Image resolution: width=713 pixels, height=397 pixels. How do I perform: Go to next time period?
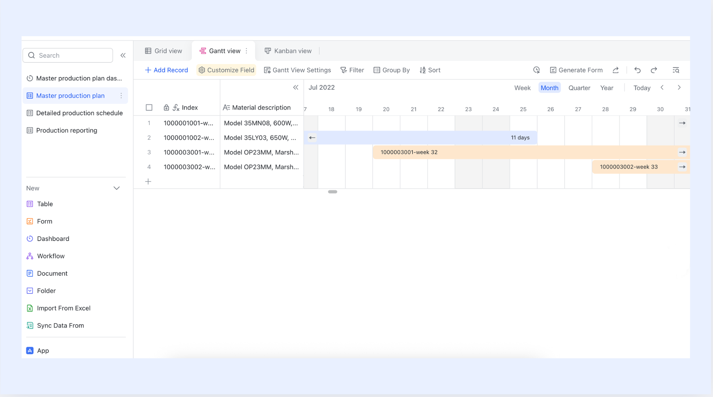pyautogui.click(x=679, y=88)
